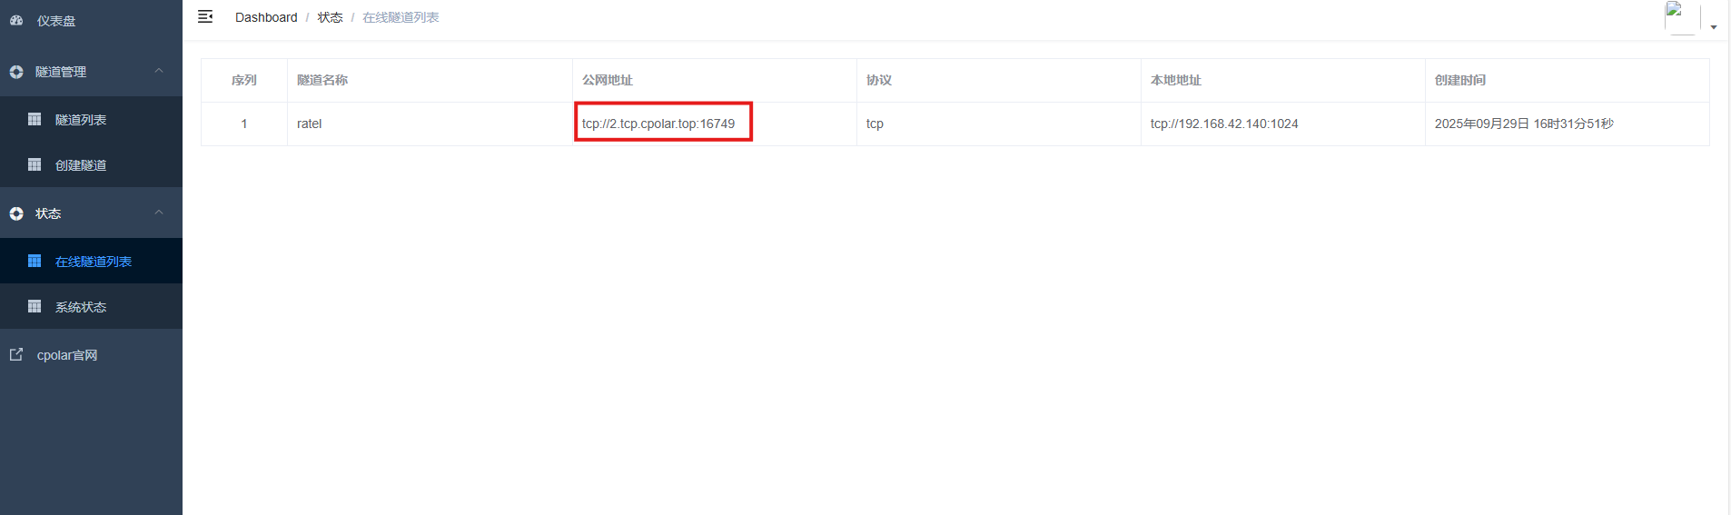Click the ratel tunnel name cell
Viewport: 1731px width, 515px height.
point(310,124)
